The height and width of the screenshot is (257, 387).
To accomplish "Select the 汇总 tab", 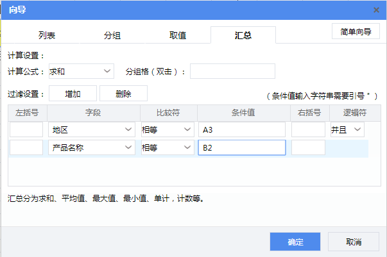I will click(x=243, y=36).
